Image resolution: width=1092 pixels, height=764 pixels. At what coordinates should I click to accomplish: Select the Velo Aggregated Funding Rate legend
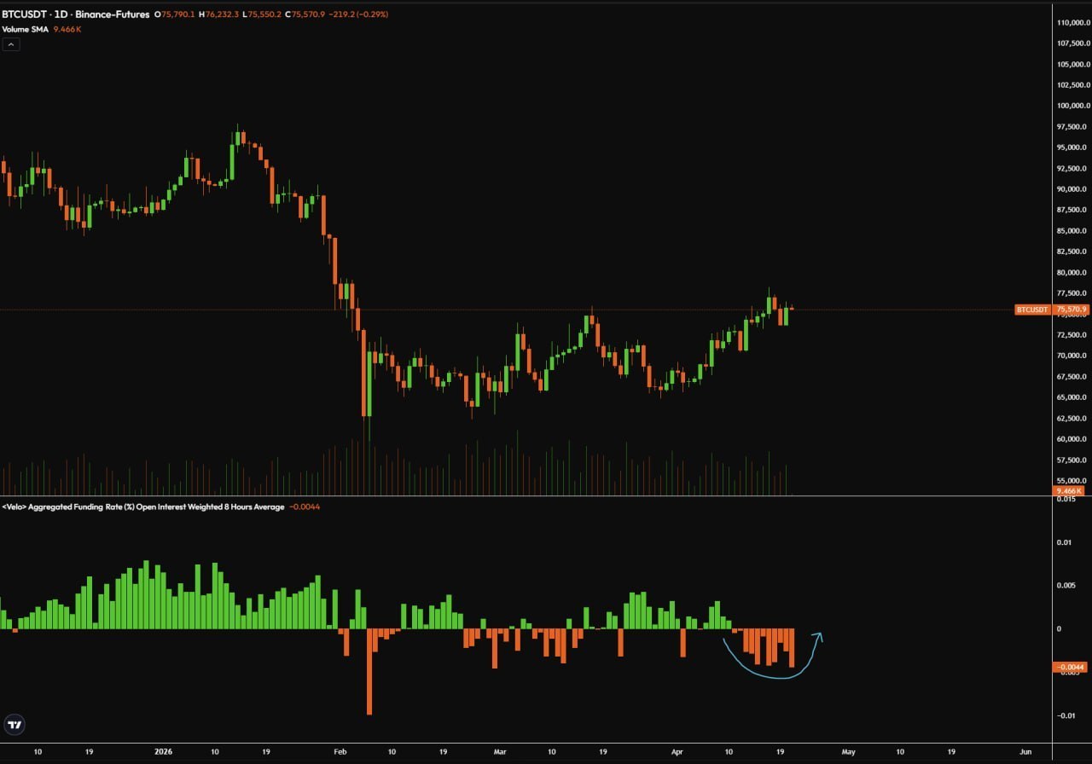143,506
